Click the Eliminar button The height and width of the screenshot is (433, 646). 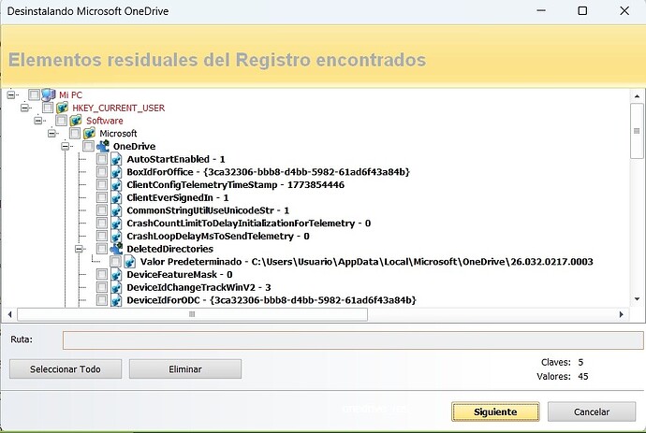[x=185, y=369]
